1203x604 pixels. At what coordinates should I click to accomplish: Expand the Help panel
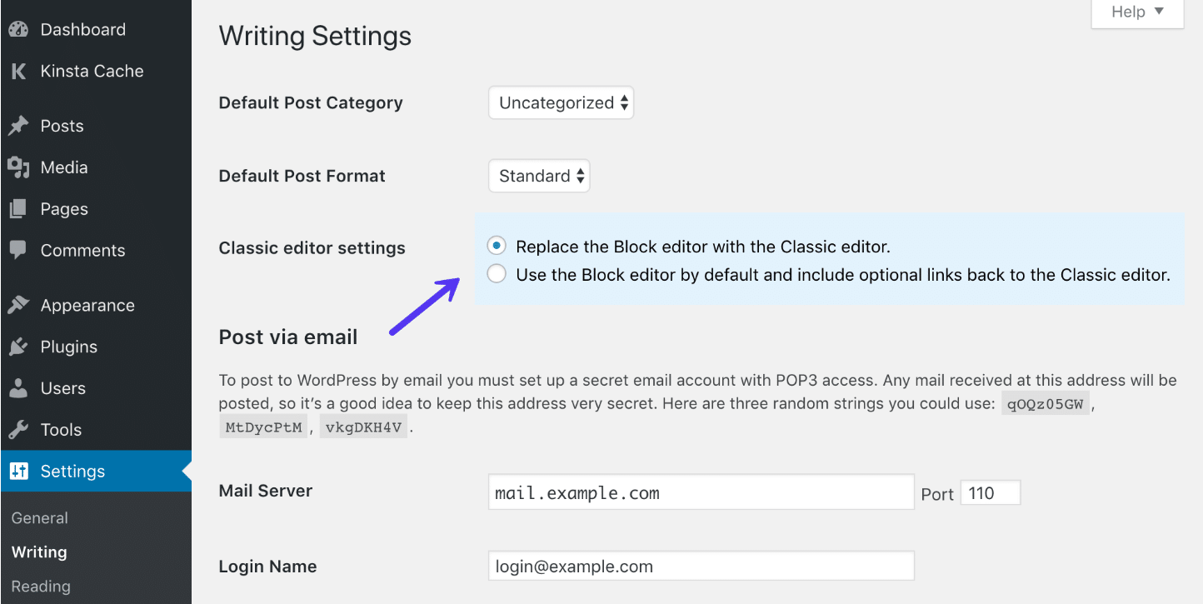(x=1136, y=12)
